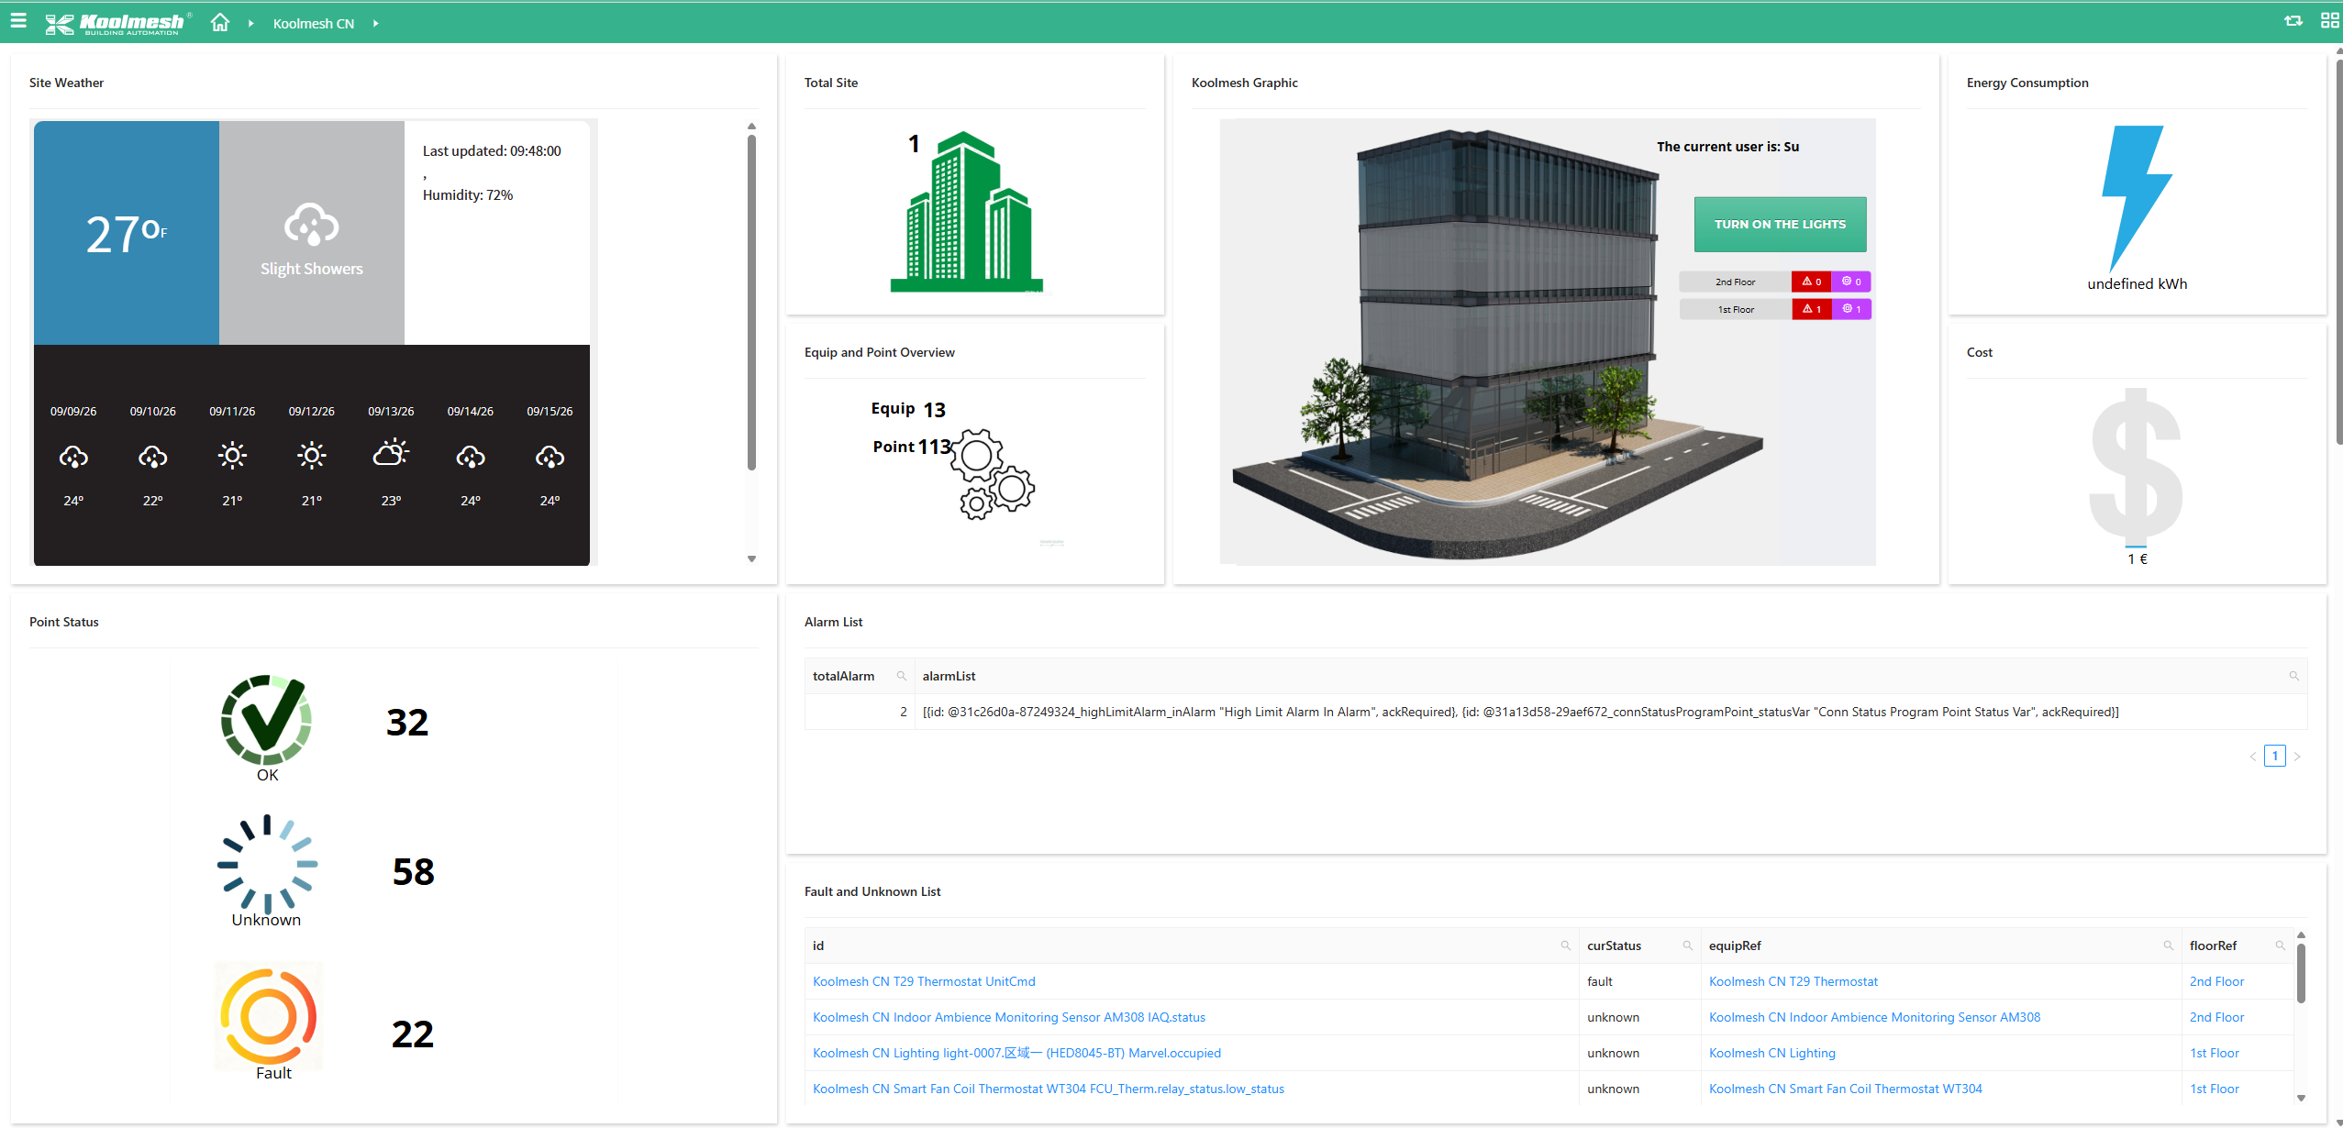The height and width of the screenshot is (1128, 2343).
Task: Select forecast icon for 09/15/26
Action: tap(550, 456)
